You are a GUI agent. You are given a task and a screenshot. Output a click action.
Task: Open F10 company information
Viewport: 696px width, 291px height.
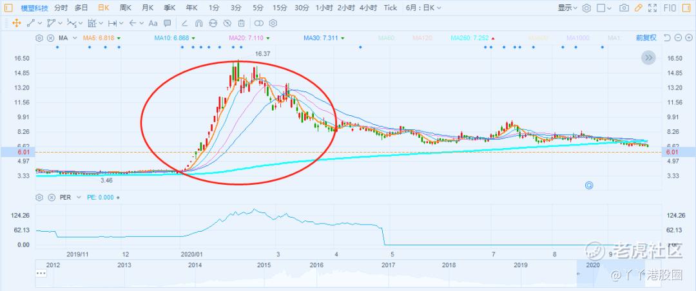click(x=670, y=8)
